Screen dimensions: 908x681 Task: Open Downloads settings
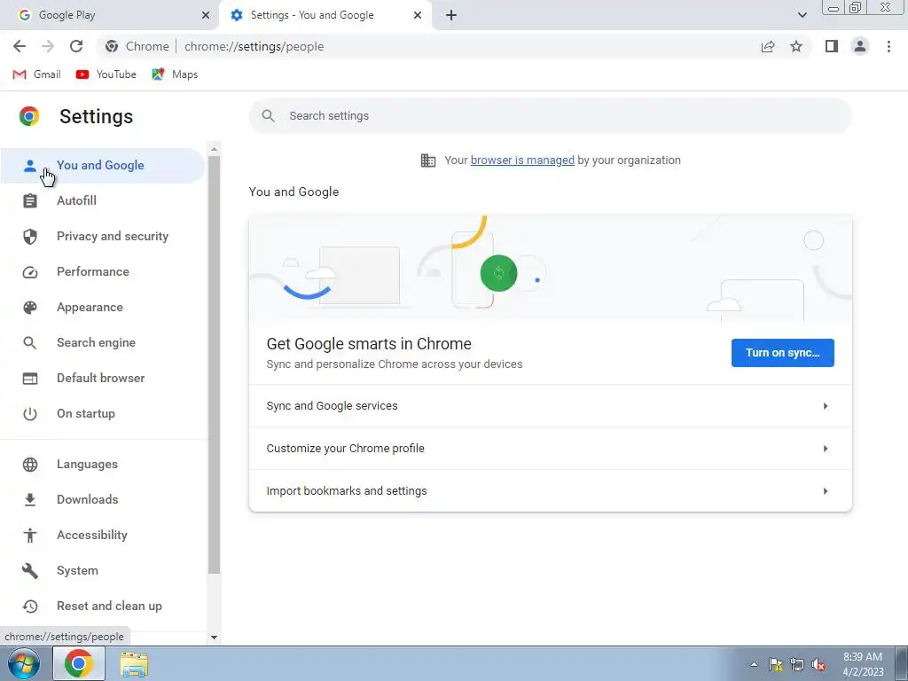click(x=103, y=500)
